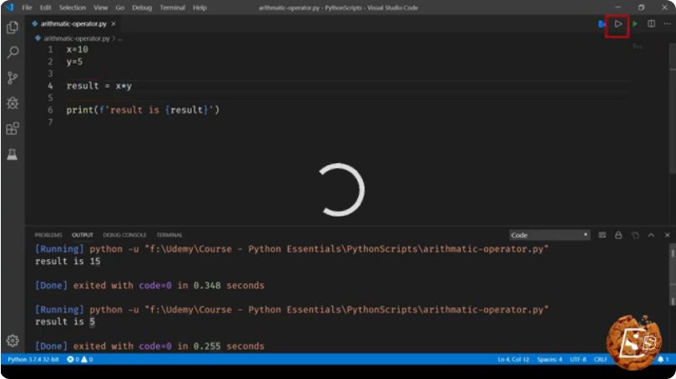This screenshot has height=379, width=676.
Task: Switch to the Terminal panel tab
Action: 169,235
